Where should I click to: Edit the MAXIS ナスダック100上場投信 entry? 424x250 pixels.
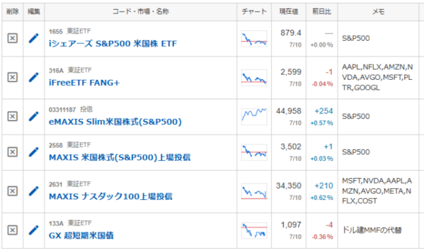[34, 191]
